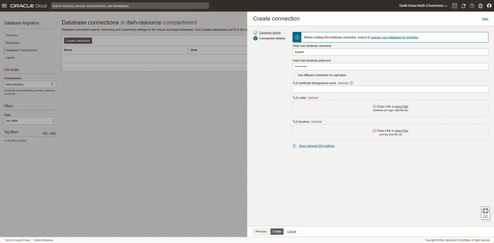Screen dimensions: 494x243
Task: Open the announcements bell icon
Action: coord(463,6)
